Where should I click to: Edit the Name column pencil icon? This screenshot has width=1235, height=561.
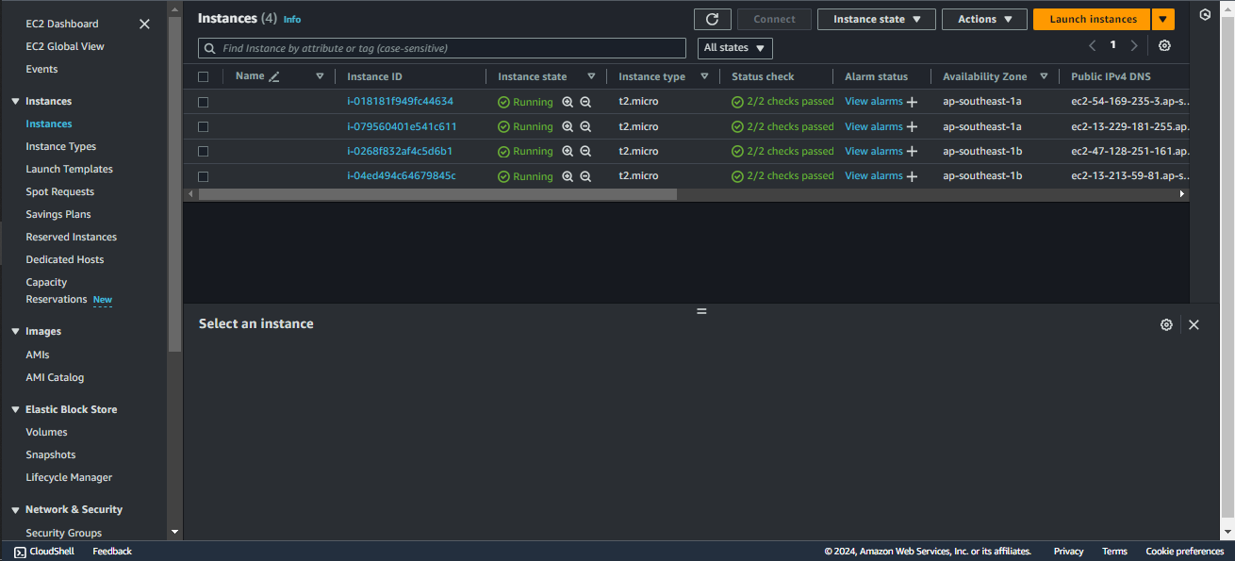[274, 76]
